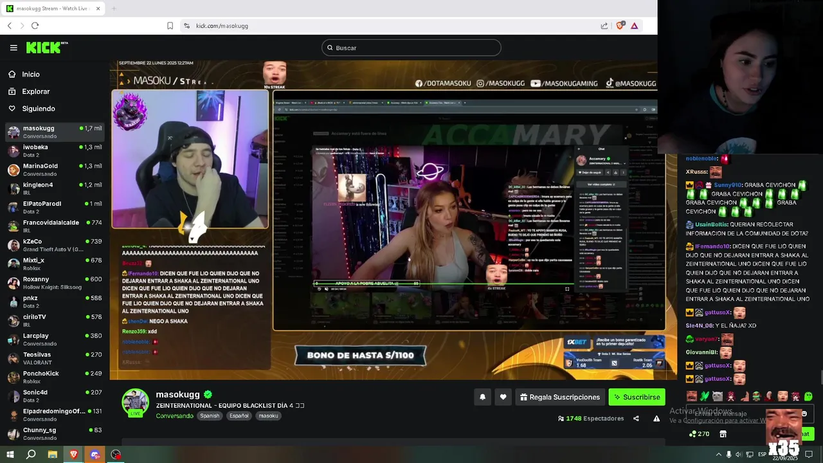Open the Chunny_sg channel in the sidebar
This screenshot has width=823, height=463.
coord(55,433)
